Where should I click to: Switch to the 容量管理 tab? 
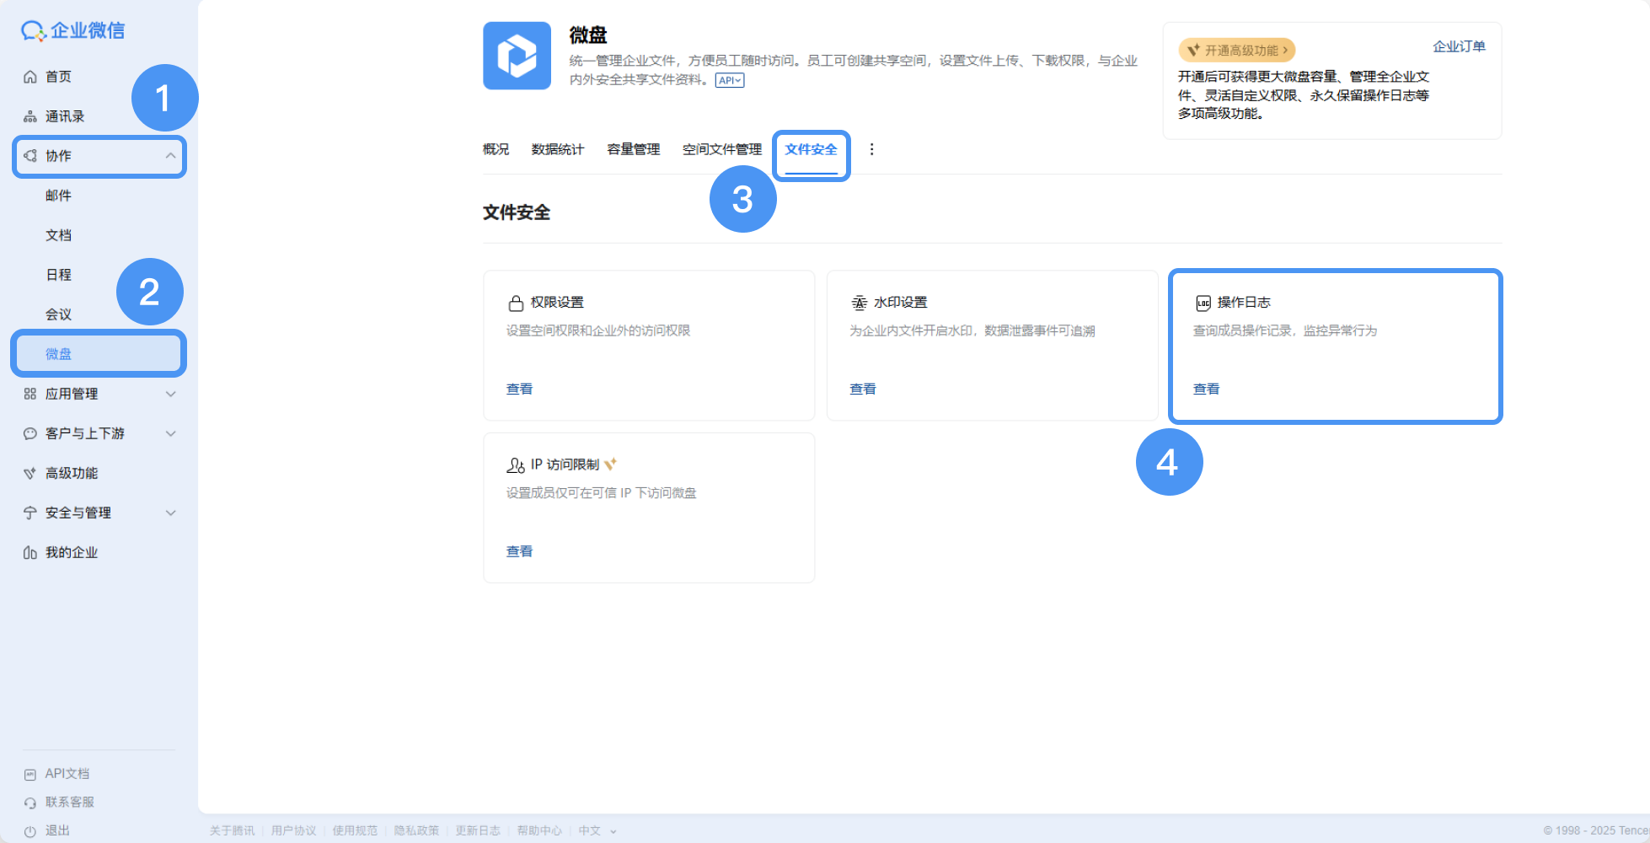click(x=634, y=149)
